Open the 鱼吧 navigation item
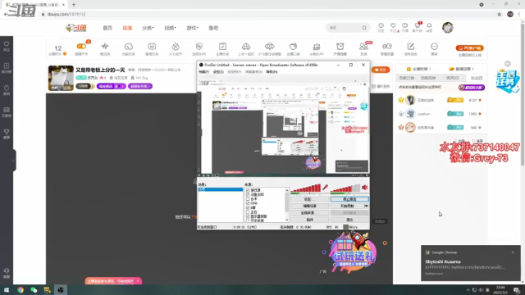The image size is (525, 295). (x=213, y=28)
